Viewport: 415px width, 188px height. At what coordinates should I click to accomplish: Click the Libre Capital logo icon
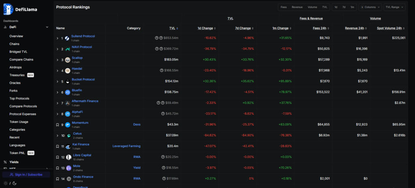pos(68,157)
